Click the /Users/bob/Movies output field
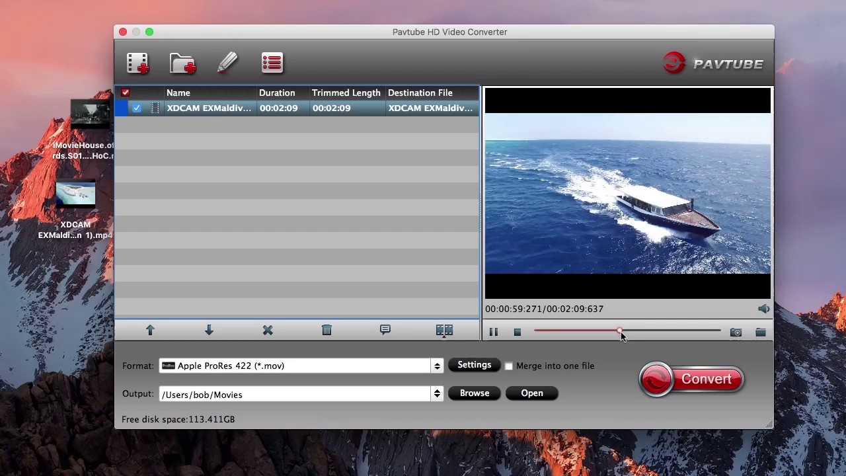The image size is (846, 476). (295, 394)
